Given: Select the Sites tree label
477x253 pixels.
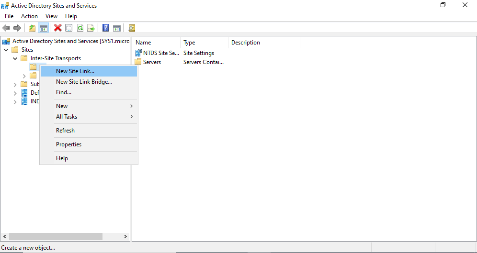Looking at the screenshot, I should tap(27, 50).
